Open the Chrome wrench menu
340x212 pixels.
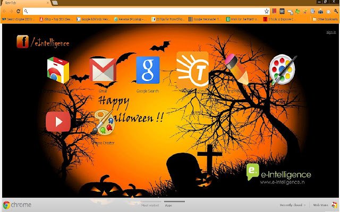click(336, 11)
